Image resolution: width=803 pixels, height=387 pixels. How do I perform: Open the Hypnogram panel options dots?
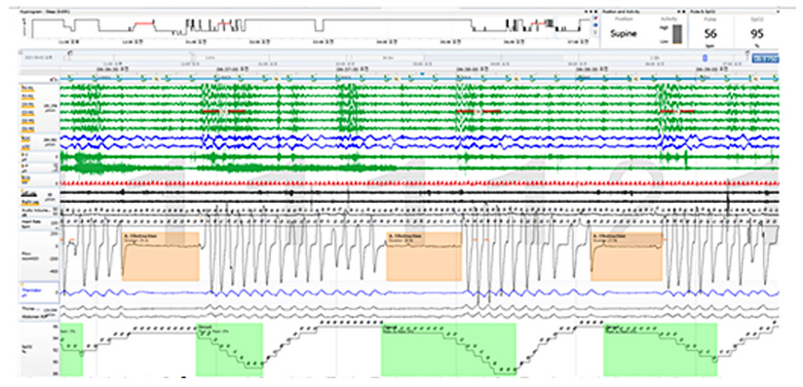(591, 11)
